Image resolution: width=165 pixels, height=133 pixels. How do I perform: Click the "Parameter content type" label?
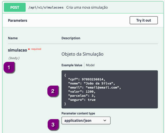[78, 113]
